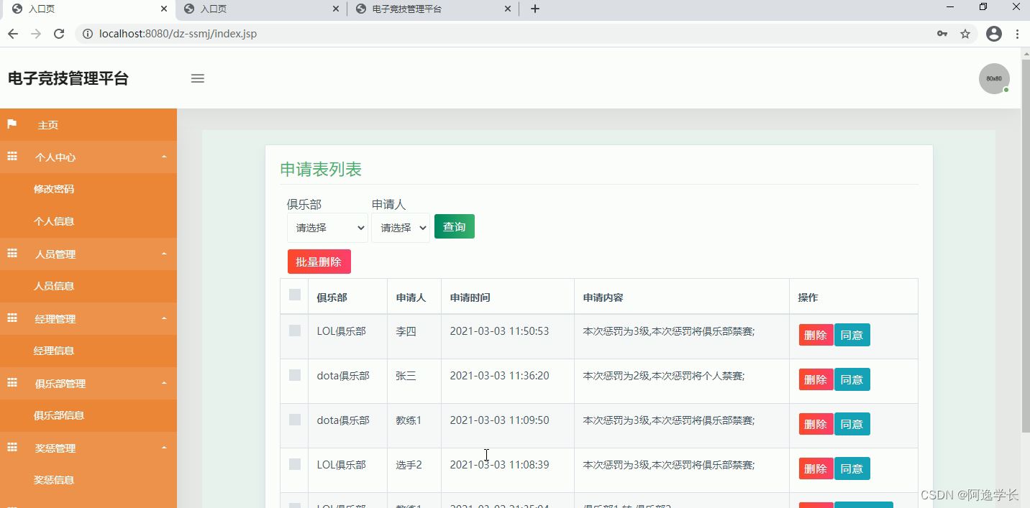1030x508 pixels.
Task: Delete the 选手2 application row
Action: click(816, 468)
